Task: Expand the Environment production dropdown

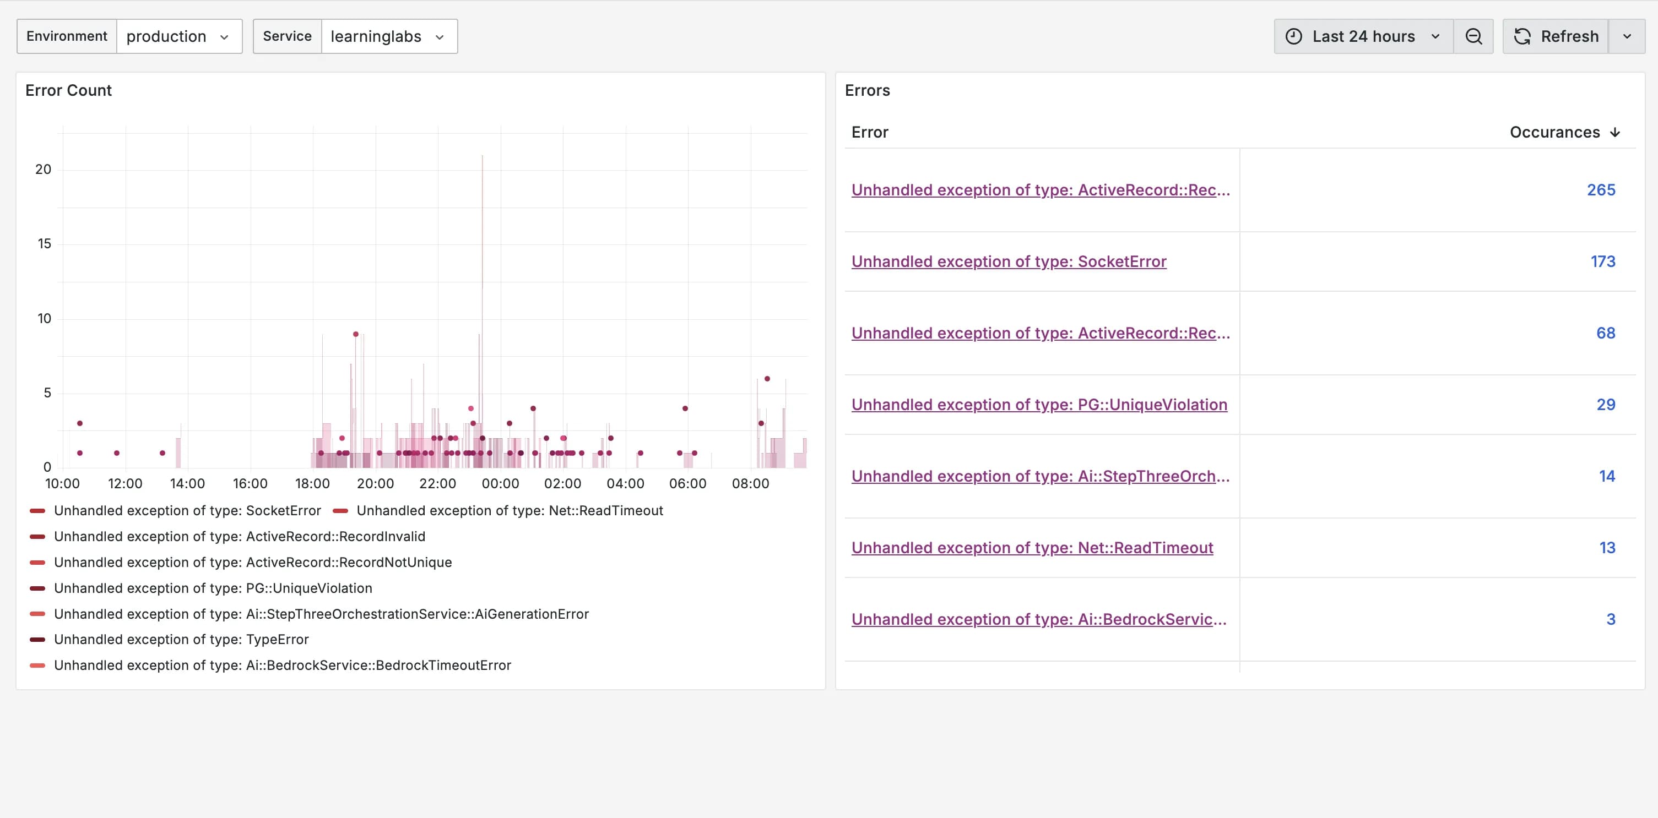Action: 178,37
